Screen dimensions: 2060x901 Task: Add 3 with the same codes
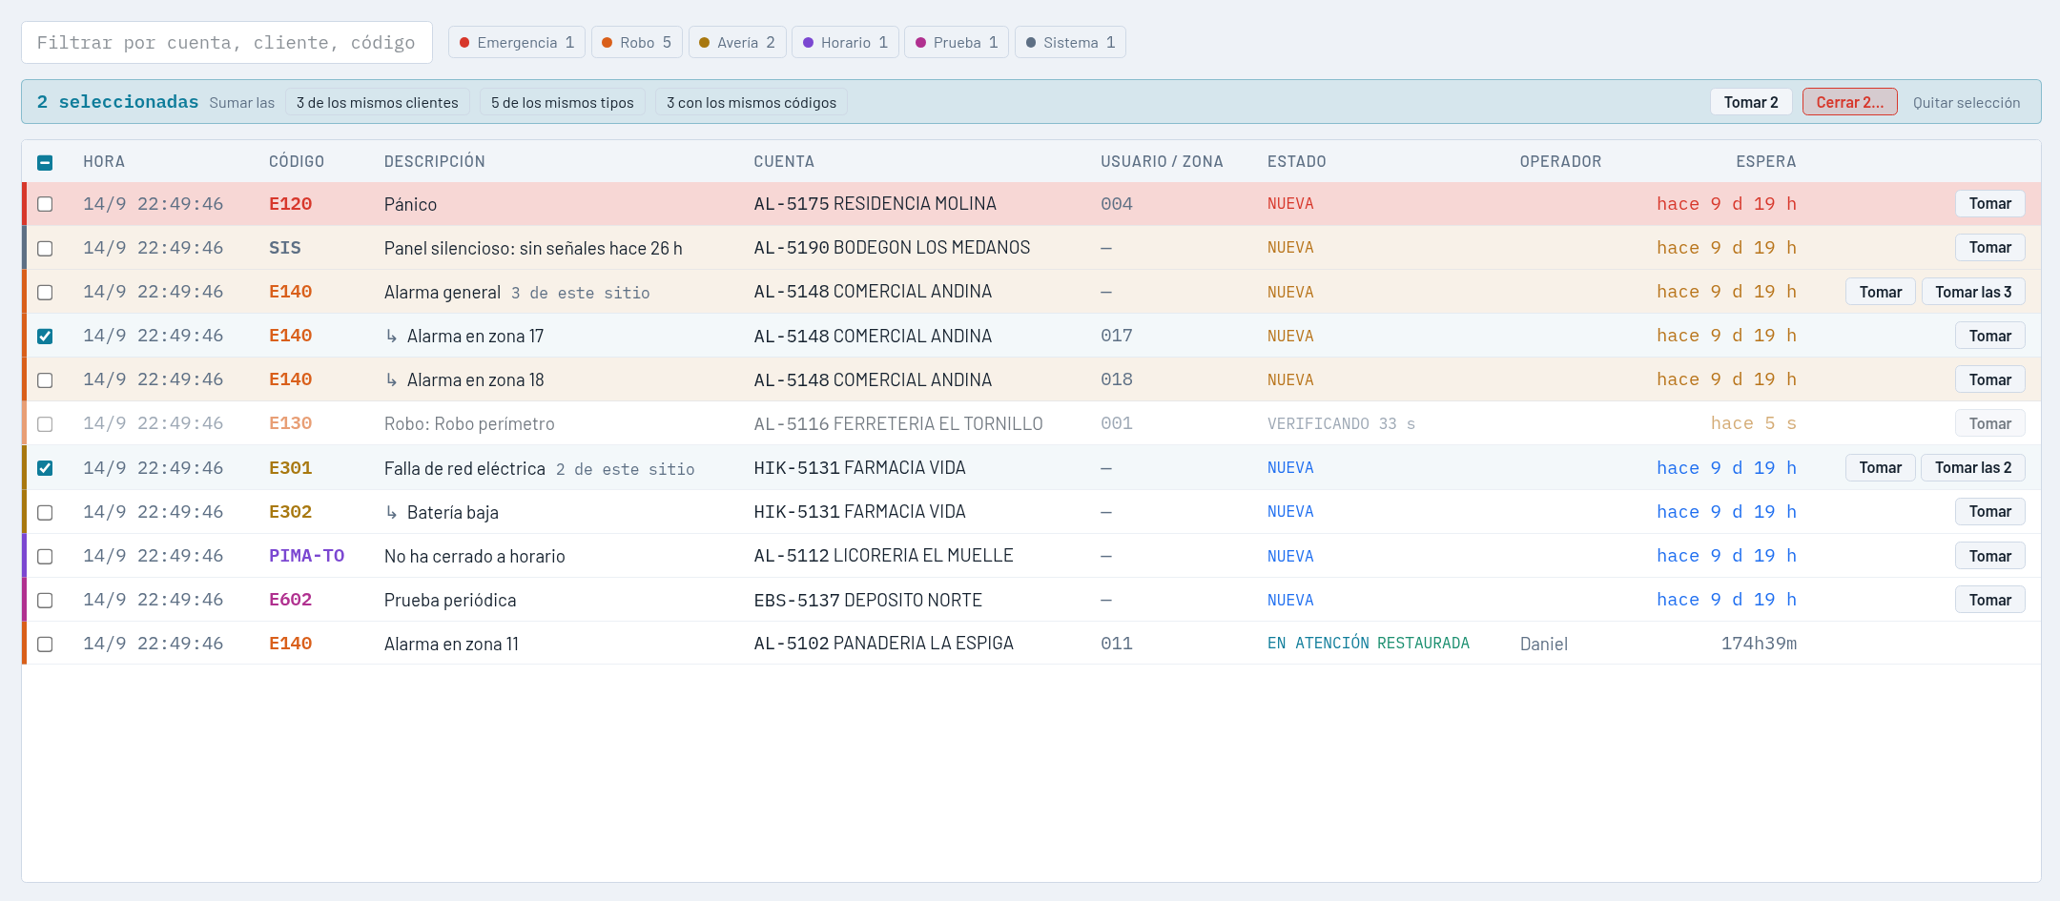[752, 102]
